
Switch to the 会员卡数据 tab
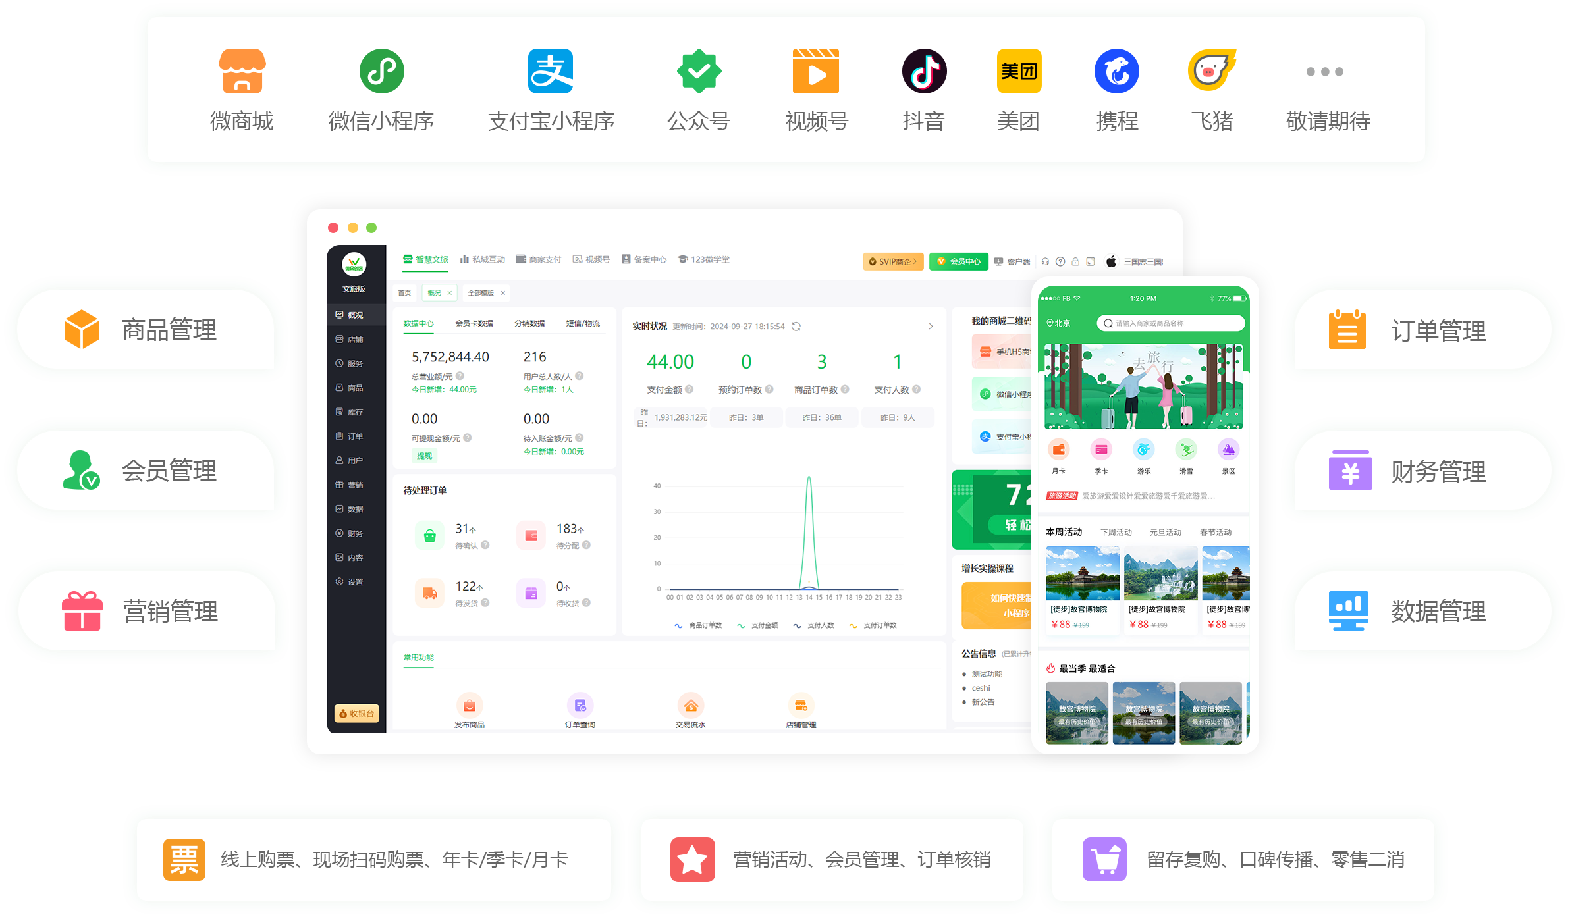click(474, 323)
